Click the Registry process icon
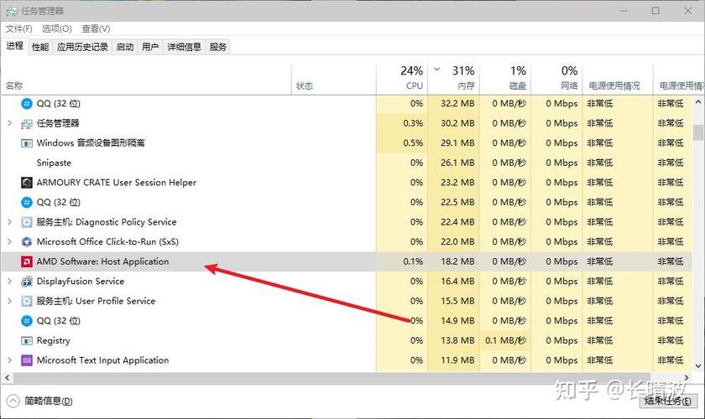This screenshot has height=419, width=705. (x=27, y=341)
